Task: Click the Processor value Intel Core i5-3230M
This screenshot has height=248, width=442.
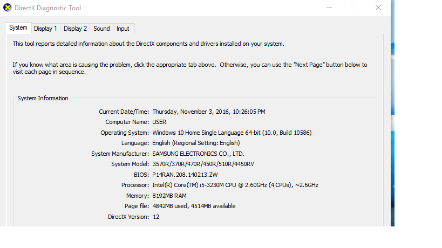Action: click(x=235, y=185)
